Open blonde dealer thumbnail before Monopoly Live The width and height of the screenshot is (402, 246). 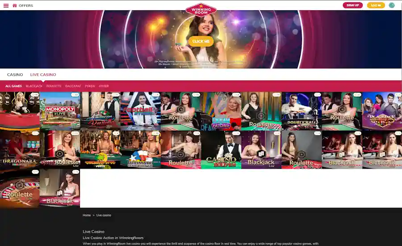20,111
